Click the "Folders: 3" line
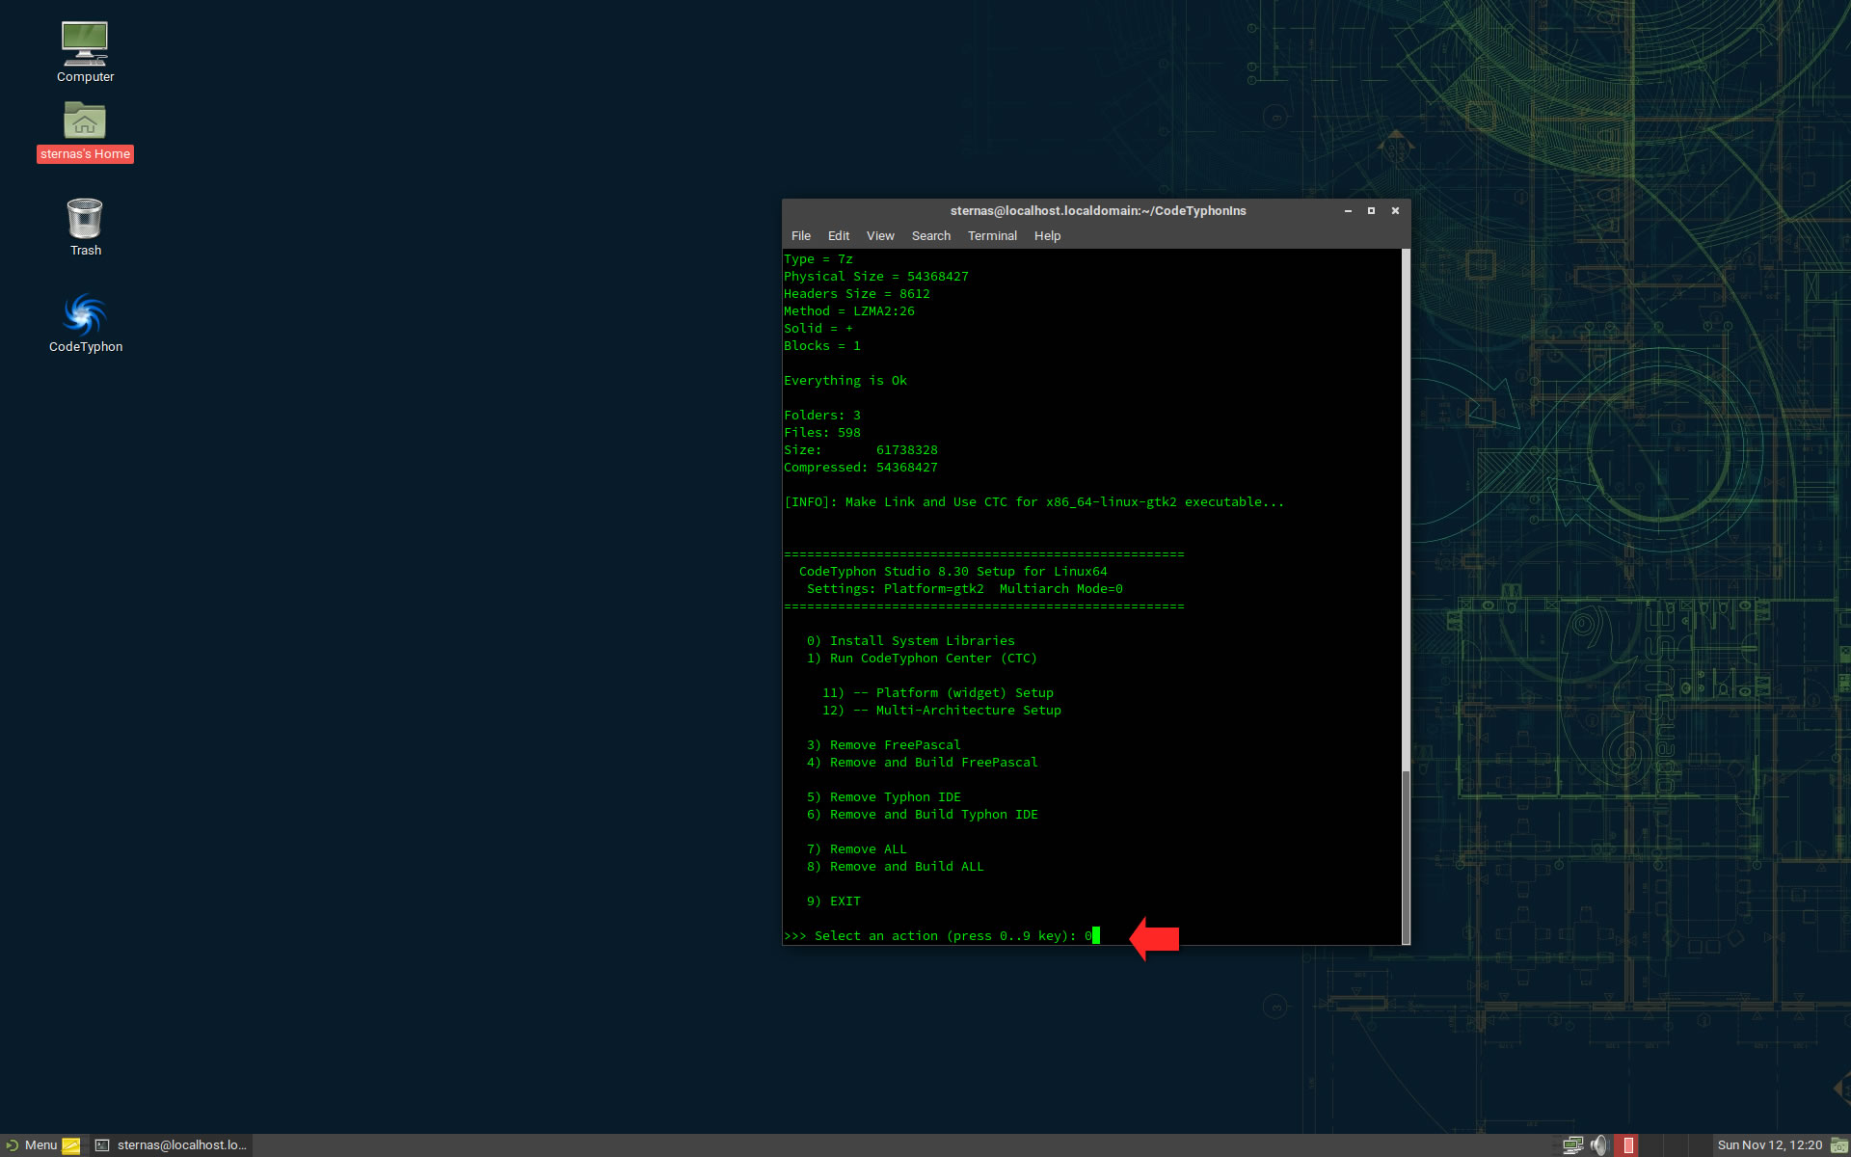Image resolution: width=1851 pixels, height=1157 pixels. [821, 416]
